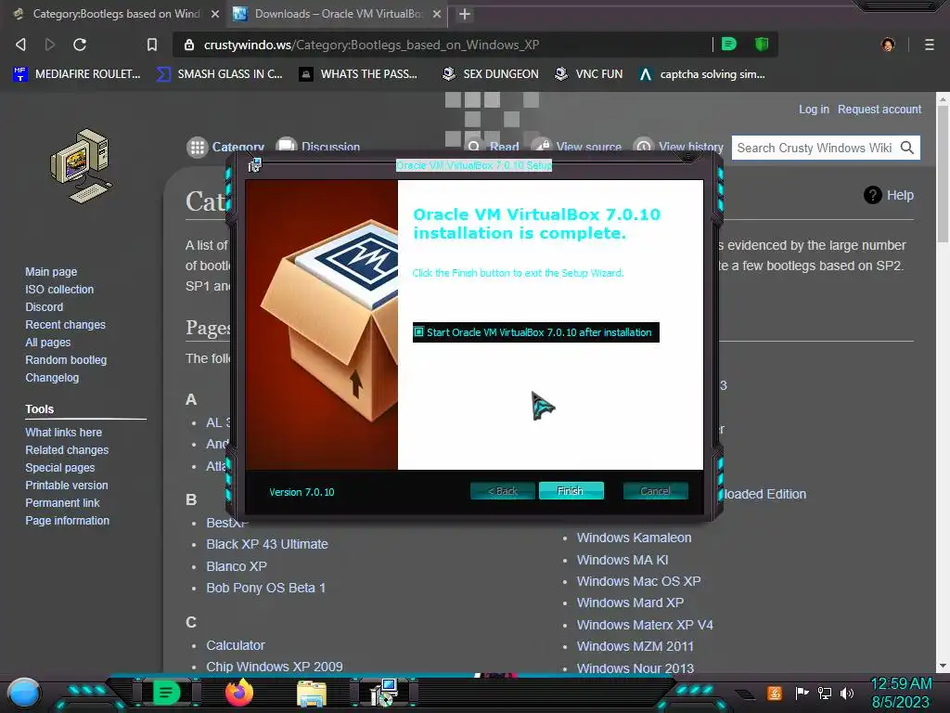Open the green Brave Talk/leo icon in address bar
This screenshot has height=713, width=950.
(x=729, y=44)
